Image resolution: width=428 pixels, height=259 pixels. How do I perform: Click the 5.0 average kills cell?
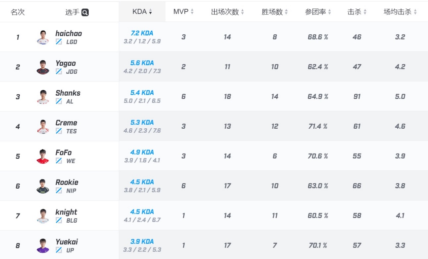coord(400,97)
